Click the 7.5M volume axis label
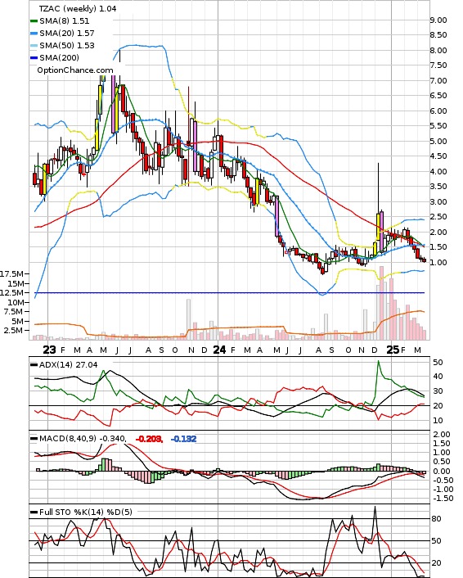 coord(14,312)
